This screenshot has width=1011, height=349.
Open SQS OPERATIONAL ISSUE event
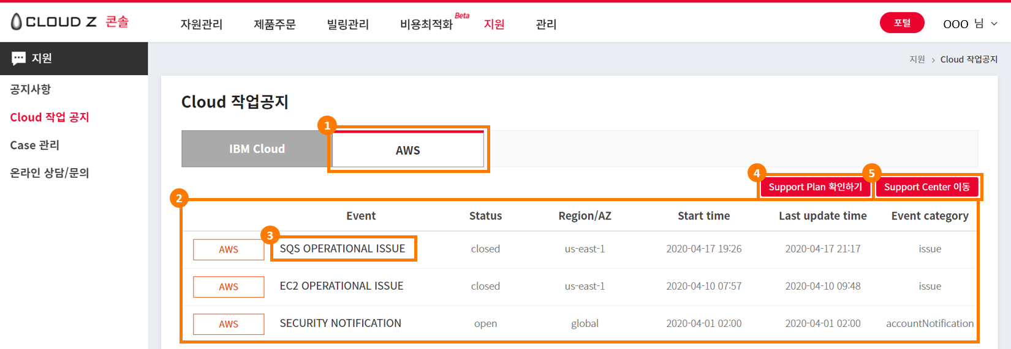343,249
